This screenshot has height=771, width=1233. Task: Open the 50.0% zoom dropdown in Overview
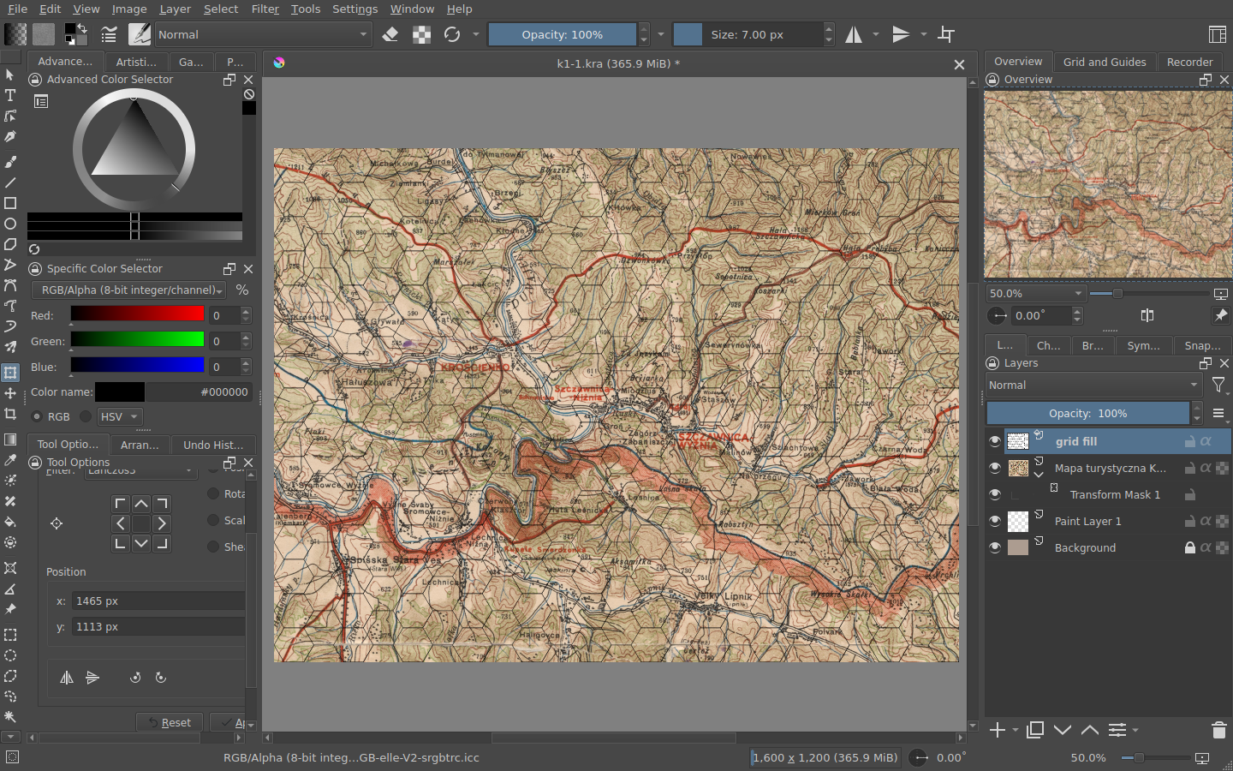1036,293
